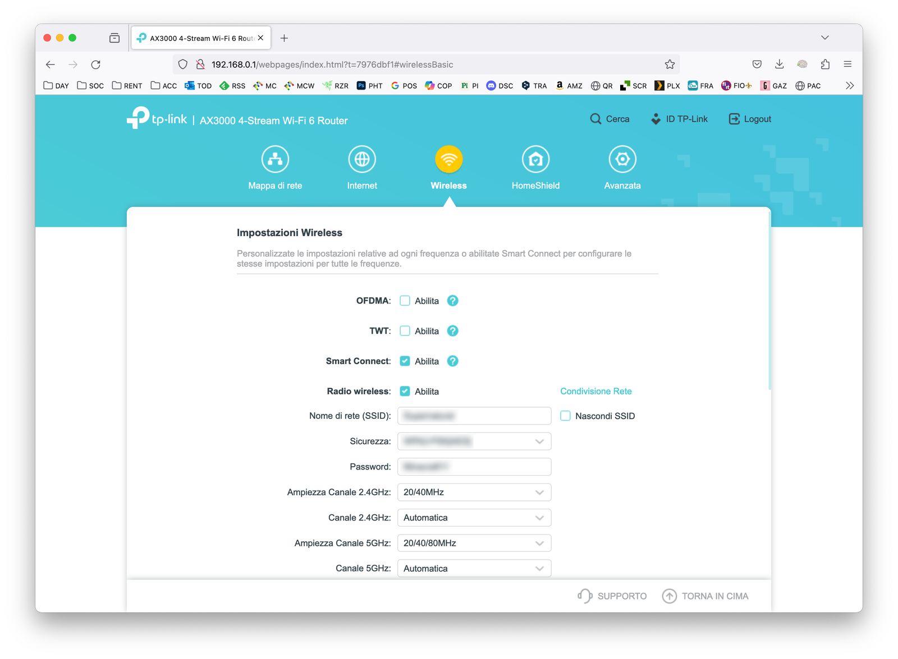The width and height of the screenshot is (898, 659).
Task: Open Canale 2.4GHz dropdown
Action: pyautogui.click(x=474, y=518)
